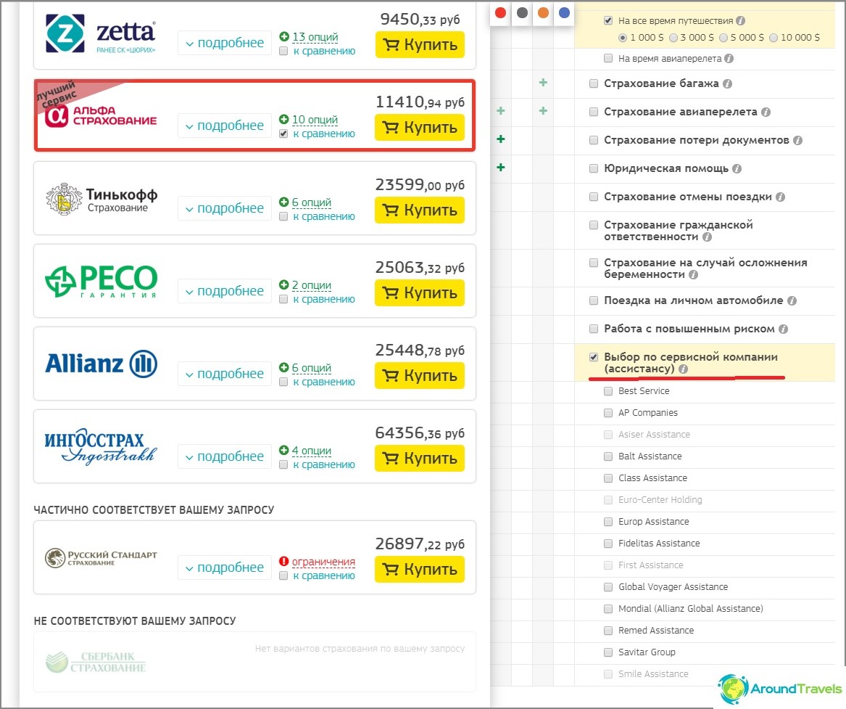Open info icon for Юридическая помощь
This screenshot has height=709, width=846.
click(737, 169)
